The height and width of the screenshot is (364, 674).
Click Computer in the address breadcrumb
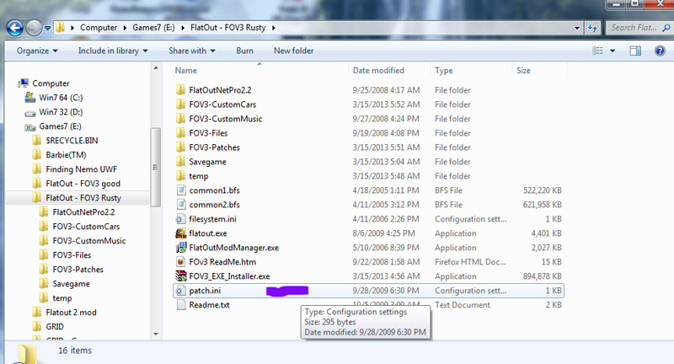coord(99,28)
